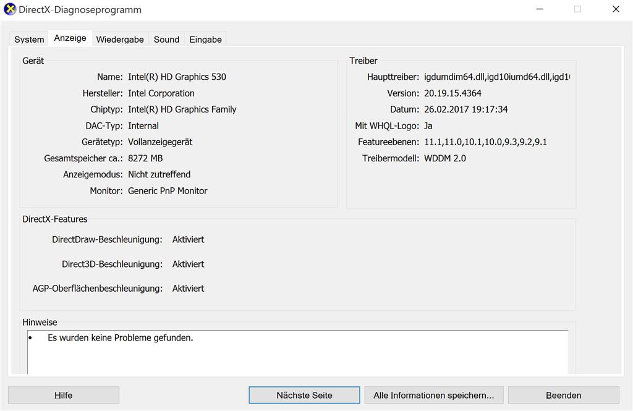Click the WHQL-Logo value Ja
633x411 pixels.
click(x=428, y=125)
